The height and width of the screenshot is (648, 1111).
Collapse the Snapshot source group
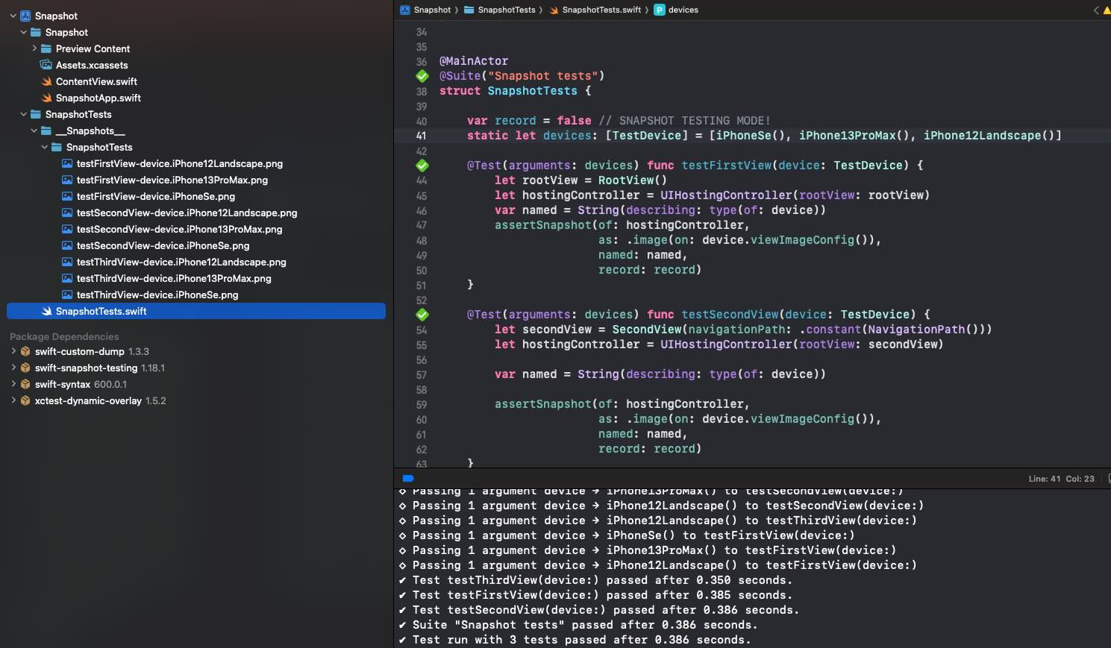pyautogui.click(x=24, y=32)
